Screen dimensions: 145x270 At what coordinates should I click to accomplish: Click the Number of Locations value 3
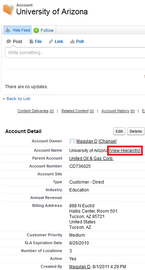point(70,251)
